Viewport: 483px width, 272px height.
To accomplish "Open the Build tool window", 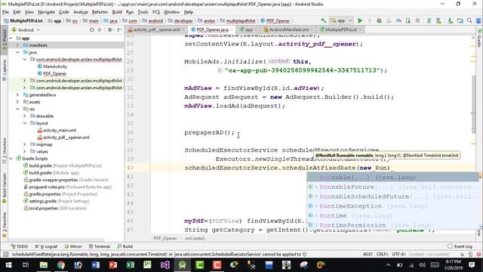I will click(x=125, y=246).
